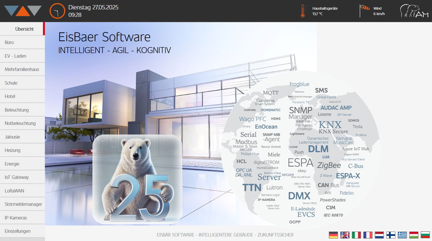Go to the Büro page
Viewport: 432px width, 241px height.
pyautogui.click(x=22, y=42)
